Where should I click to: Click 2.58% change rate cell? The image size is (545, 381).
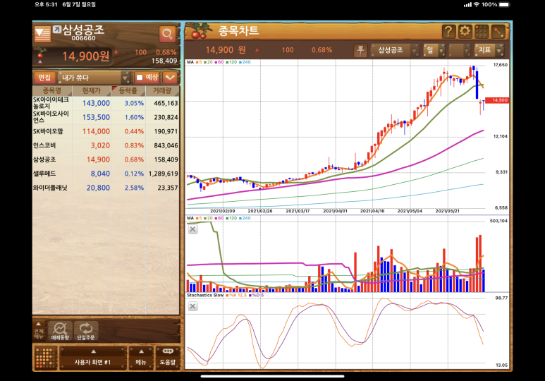[134, 188]
